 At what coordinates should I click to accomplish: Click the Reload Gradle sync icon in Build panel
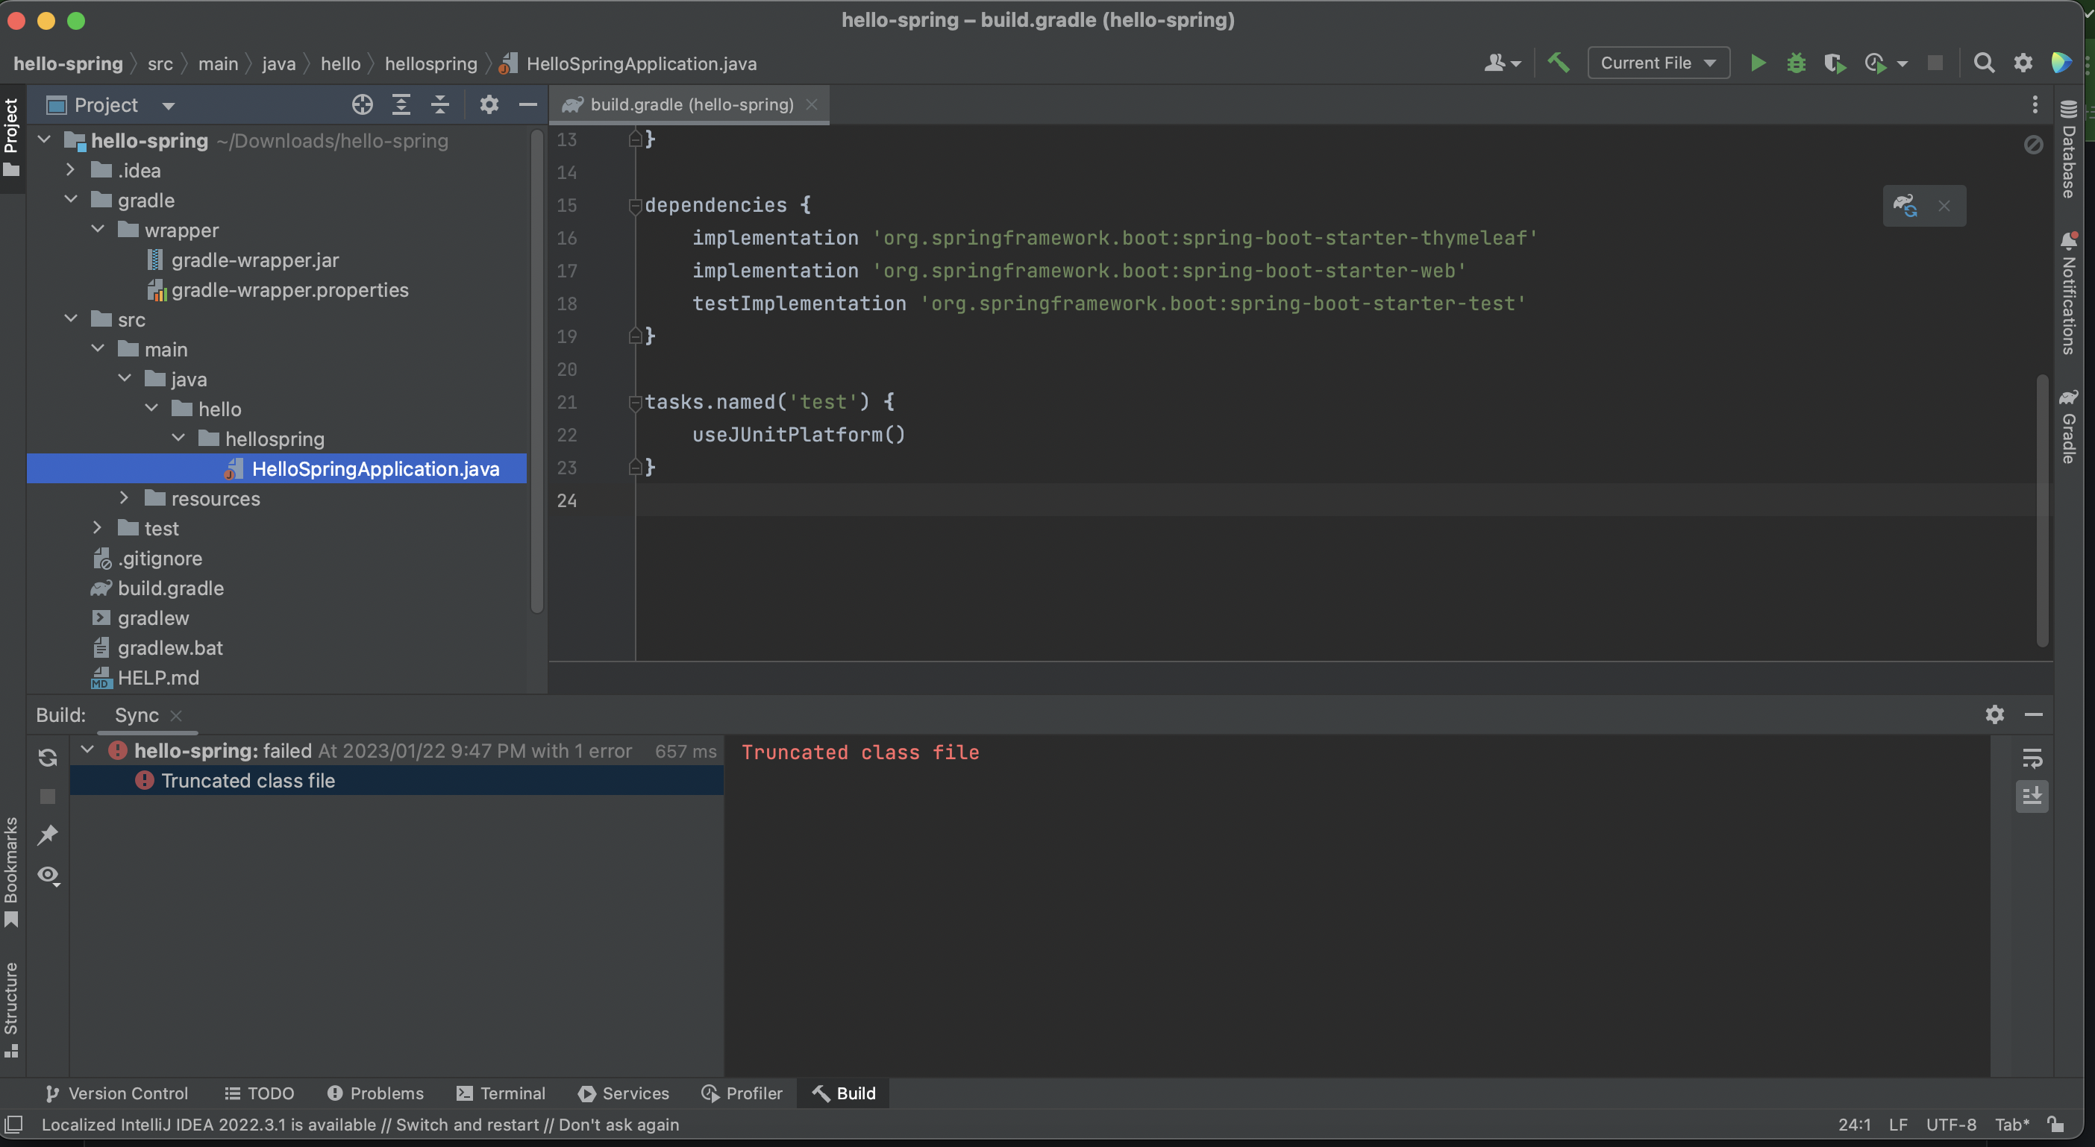47,758
